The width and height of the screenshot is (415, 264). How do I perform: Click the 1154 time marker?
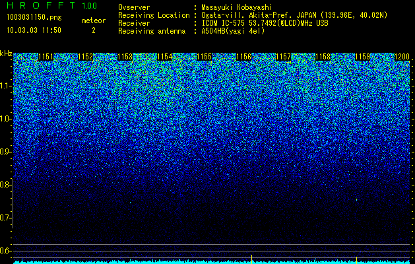tap(165, 57)
